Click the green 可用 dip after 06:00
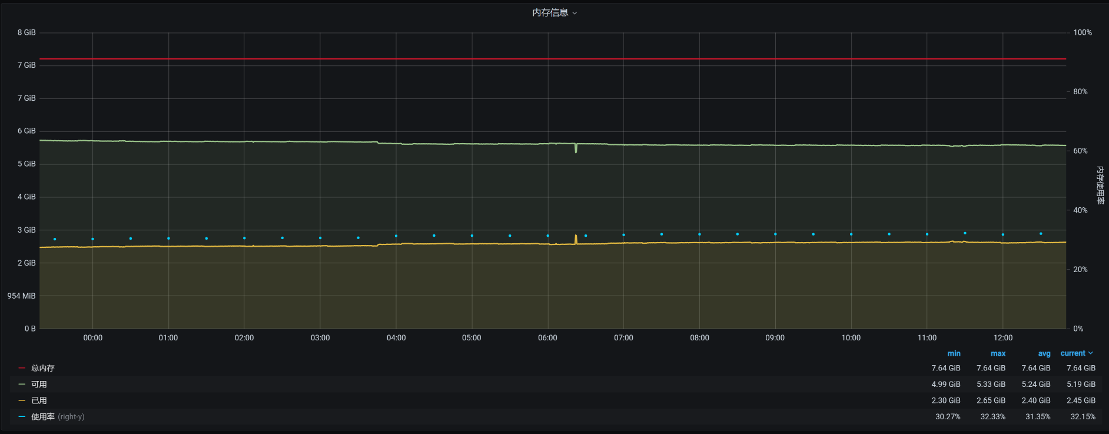The image size is (1109, 434). tap(576, 150)
